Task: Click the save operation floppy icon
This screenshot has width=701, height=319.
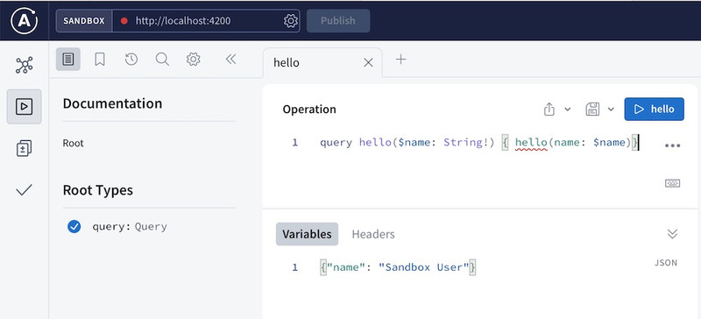Action: [x=592, y=110]
